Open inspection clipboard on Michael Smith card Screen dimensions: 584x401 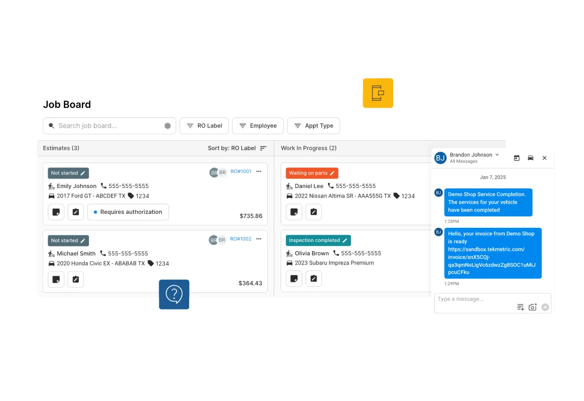tap(76, 279)
